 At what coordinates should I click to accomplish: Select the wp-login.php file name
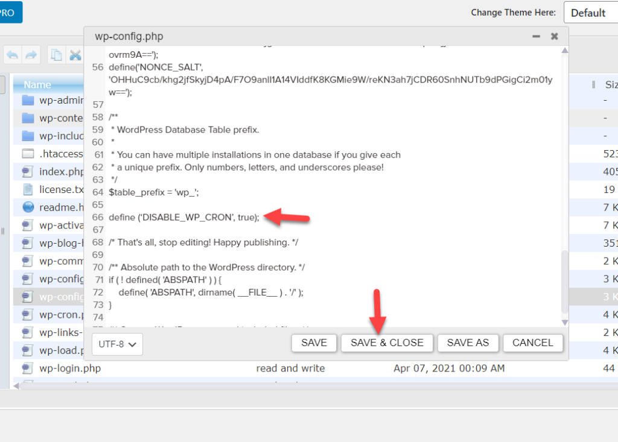tap(70, 368)
